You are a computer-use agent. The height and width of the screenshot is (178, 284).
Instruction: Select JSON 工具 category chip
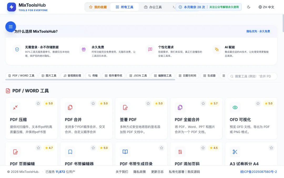[x=138, y=76]
